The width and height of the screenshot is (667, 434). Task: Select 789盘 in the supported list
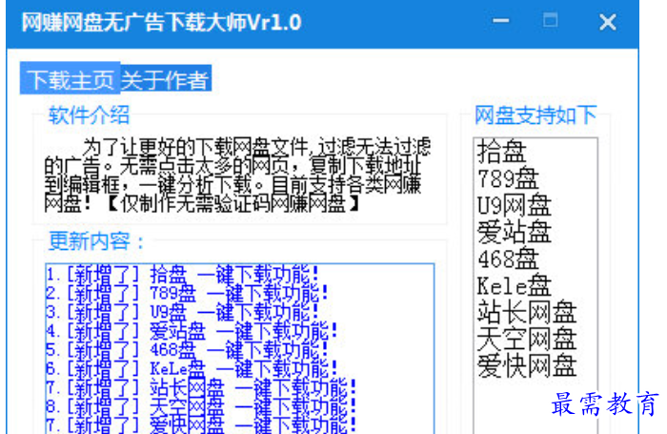tap(508, 178)
